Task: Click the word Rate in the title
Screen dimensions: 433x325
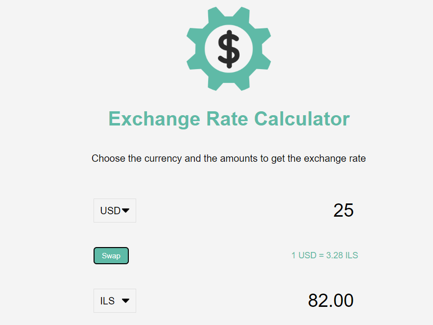Action: coord(227,119)
